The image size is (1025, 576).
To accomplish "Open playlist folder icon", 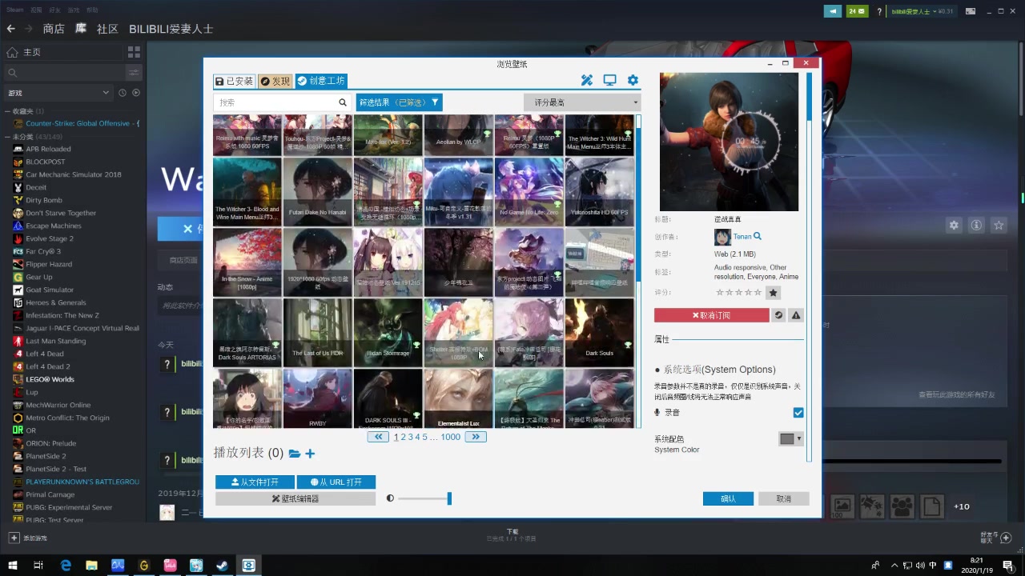I will tap(295, 454).
